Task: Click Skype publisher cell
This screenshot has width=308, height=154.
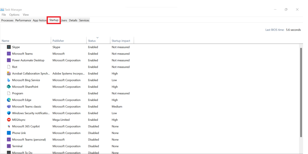Action: coord(56,47)
